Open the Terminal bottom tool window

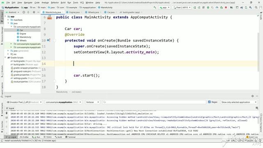[70, 137]
